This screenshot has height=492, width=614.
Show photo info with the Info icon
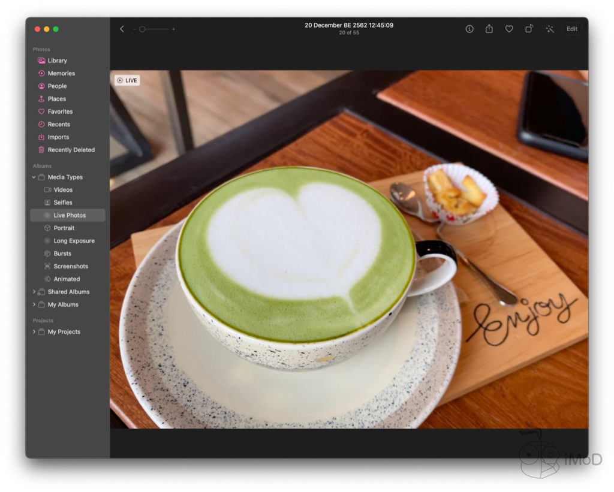(469, 29)
